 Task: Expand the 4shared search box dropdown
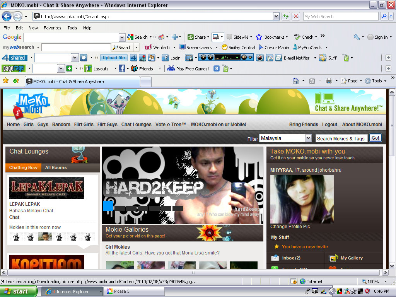coord(75,58)
